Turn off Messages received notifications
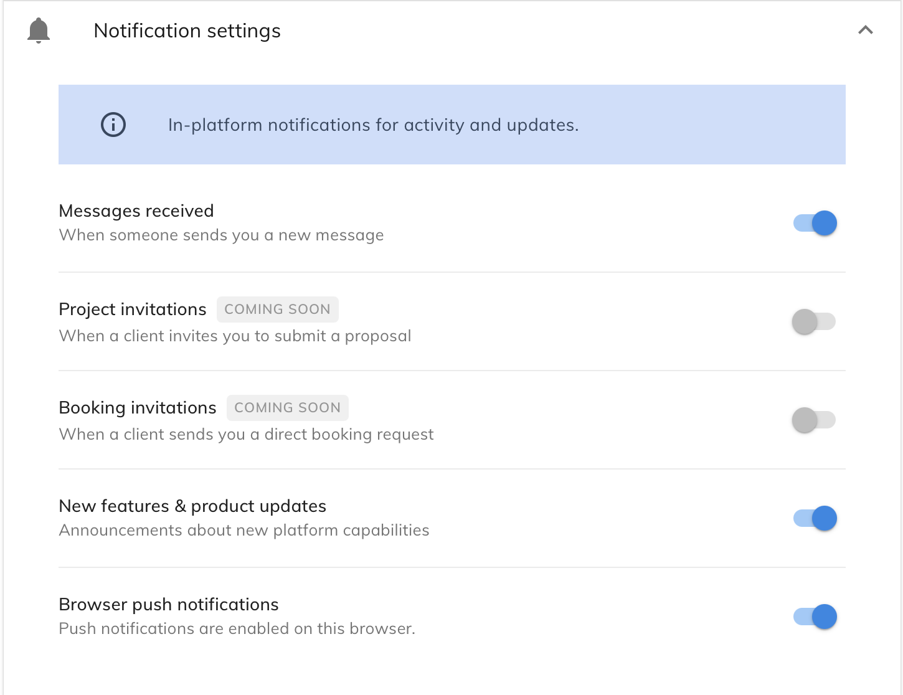This screenshot has height=695, width=903. point(815,223)
